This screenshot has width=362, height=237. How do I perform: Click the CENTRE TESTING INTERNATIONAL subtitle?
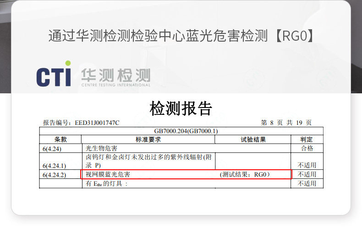[116, 85]
